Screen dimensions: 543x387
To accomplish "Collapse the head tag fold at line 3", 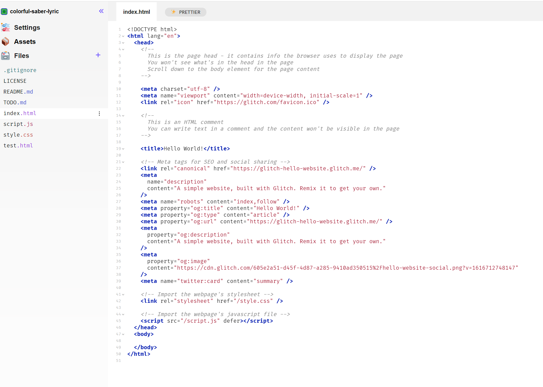I will point(123,43).
